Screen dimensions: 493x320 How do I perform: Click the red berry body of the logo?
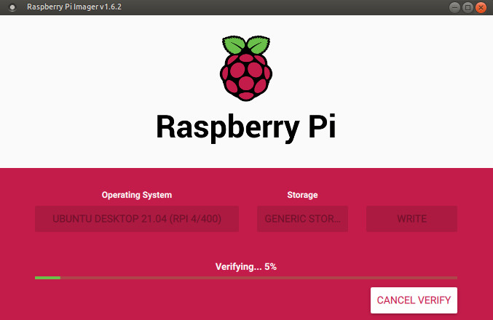point(246,76)
